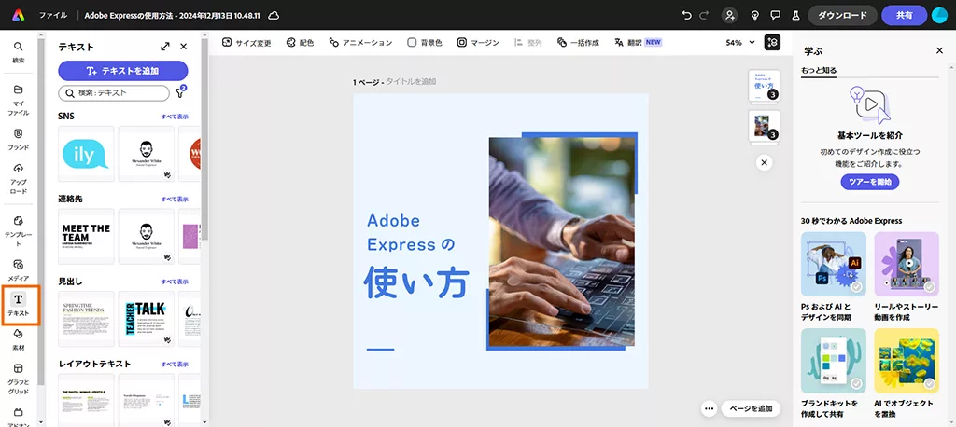The height and width of the screenshot is (427, 956).
Task: Select the MEET THE TEAM template
Action: [86, 237]
